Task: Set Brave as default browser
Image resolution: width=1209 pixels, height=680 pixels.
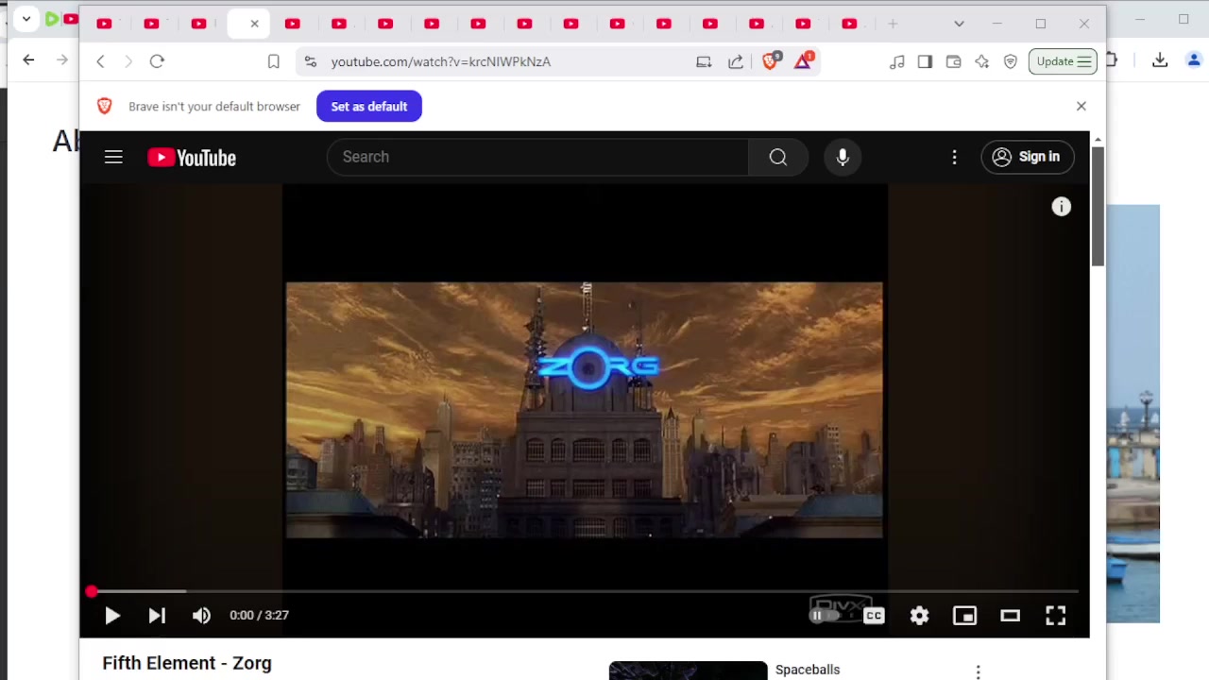Action: click(369, 107)
